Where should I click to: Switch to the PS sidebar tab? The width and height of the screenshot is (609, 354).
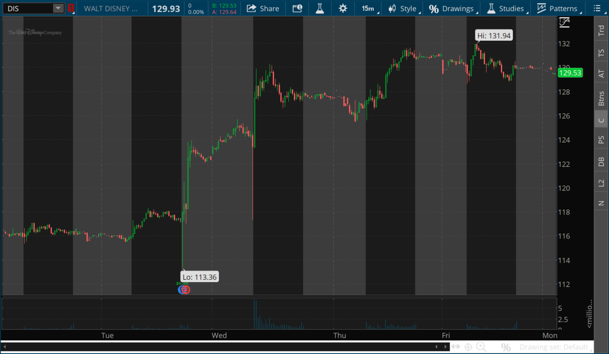[601, 140]
